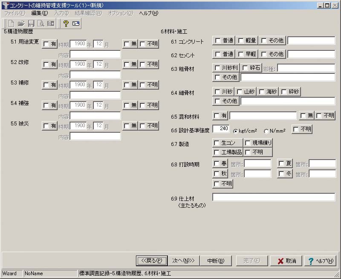Click the 標準調査記録 status bar text

click(x=125, y=273)
